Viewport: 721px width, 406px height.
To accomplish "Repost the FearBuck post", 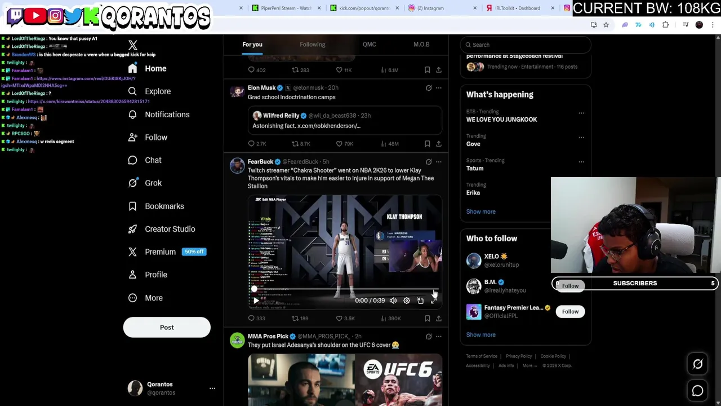I will coord(300,318).
